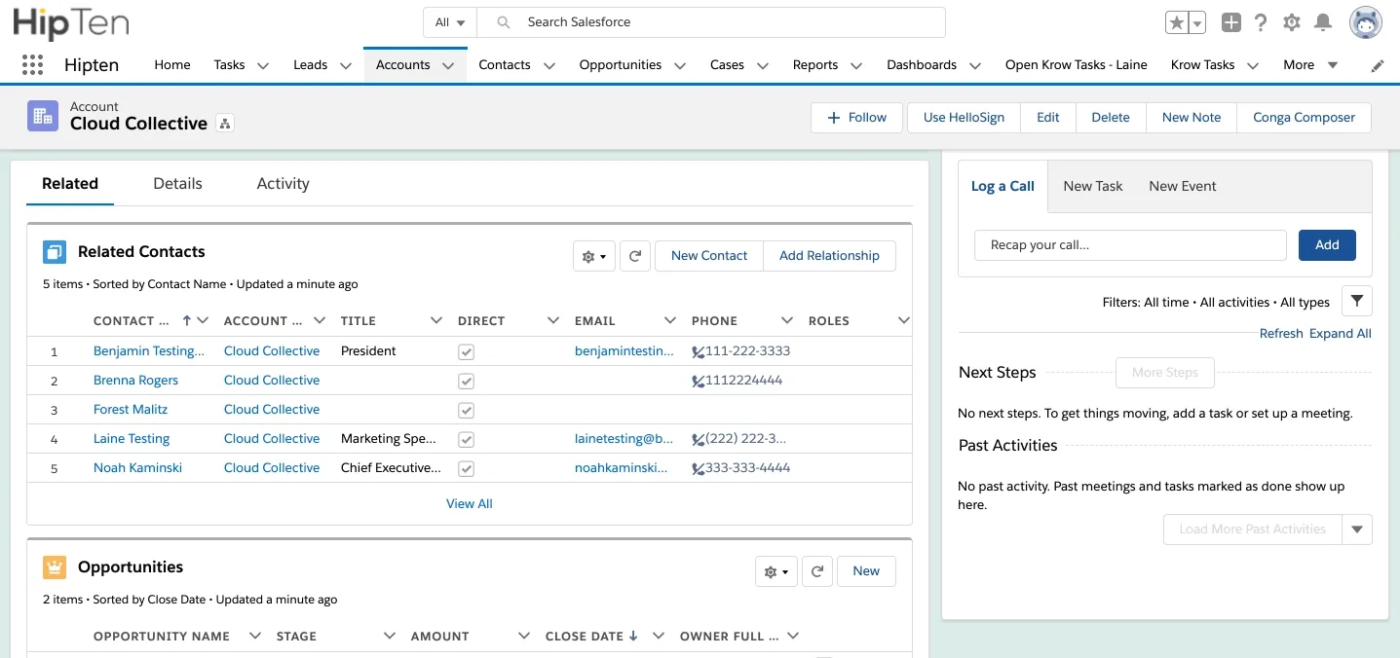The height and width of the screenshot is (658, 1400).
Task: Open Noah Kaminski contact link
Action: click(137, 468)
